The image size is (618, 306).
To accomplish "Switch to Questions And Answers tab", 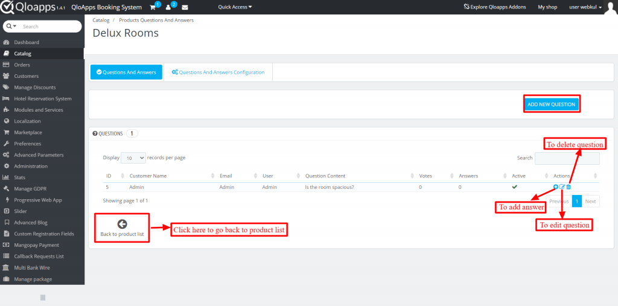I will (126, 72).
